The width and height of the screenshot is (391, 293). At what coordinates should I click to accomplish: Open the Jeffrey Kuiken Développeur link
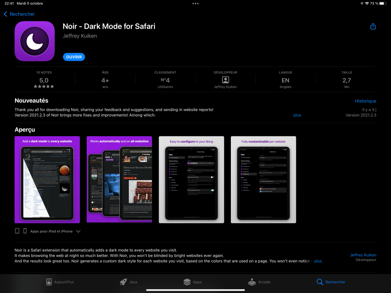click(x=363, y=255)
